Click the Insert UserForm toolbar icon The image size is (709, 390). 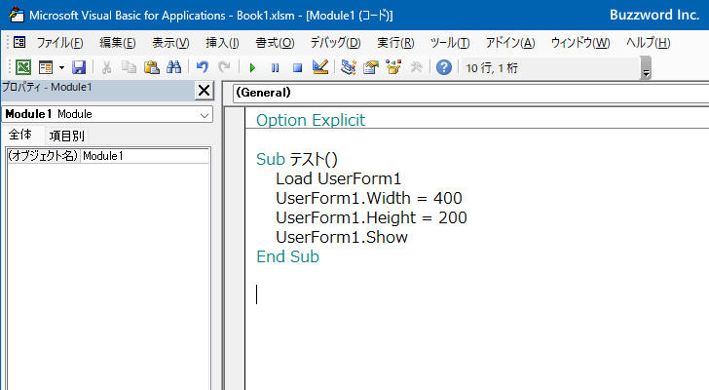click(x=46, y=67)
